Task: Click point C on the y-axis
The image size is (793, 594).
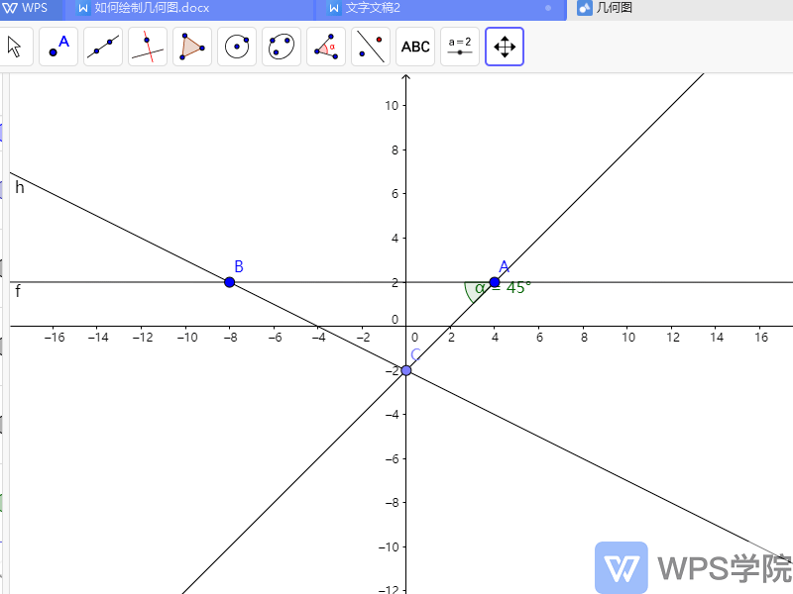Action: click(x=406, y=370)
